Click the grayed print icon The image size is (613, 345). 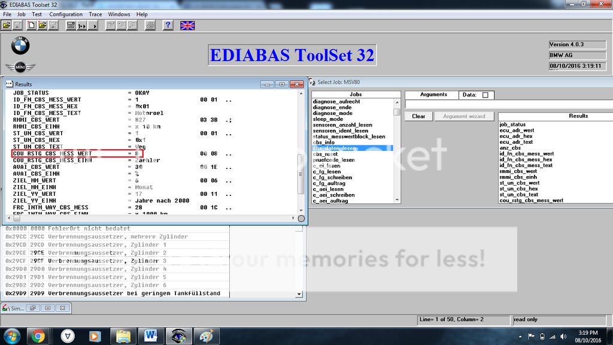click(150, 26)
